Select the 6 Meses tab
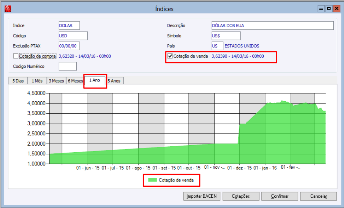This screenshot has height=208, width=344. [75, 81]
